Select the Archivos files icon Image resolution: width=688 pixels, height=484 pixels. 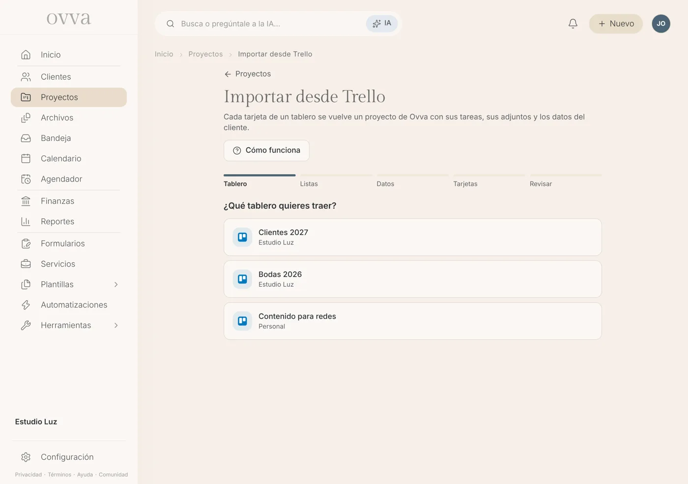pos(26,118)
